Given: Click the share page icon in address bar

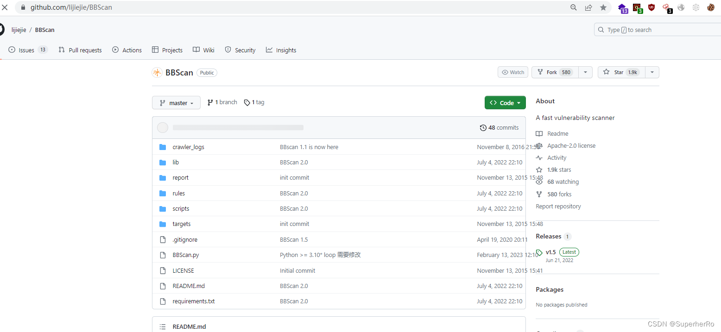Looking at the screenshot, I should click(x=588, y=7).
